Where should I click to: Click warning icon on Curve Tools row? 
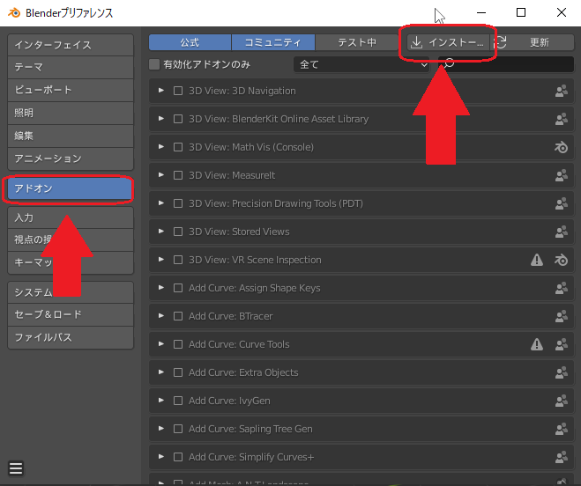point(537,344)
